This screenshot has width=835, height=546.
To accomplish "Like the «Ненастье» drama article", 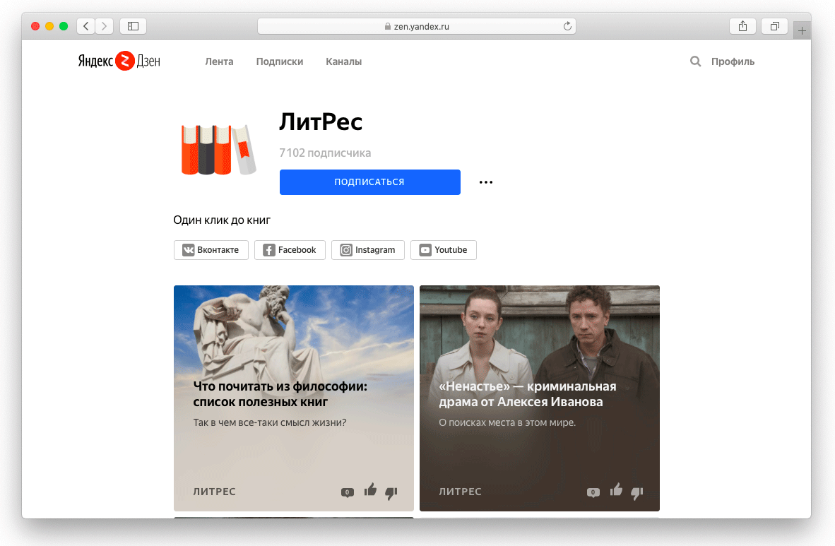I will (x=616, y=489).
